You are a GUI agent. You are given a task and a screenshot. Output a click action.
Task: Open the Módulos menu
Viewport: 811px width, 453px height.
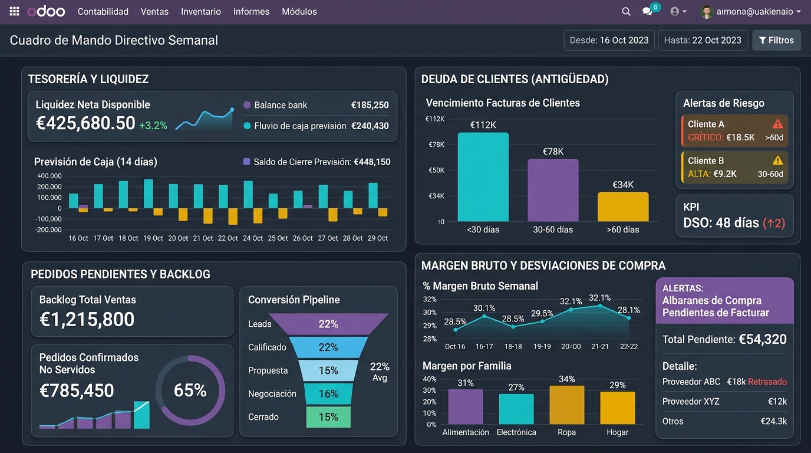click(299, 11)
